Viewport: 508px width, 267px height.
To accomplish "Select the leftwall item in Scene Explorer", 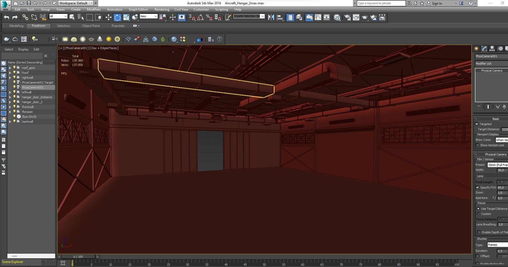I will [27, 92].
